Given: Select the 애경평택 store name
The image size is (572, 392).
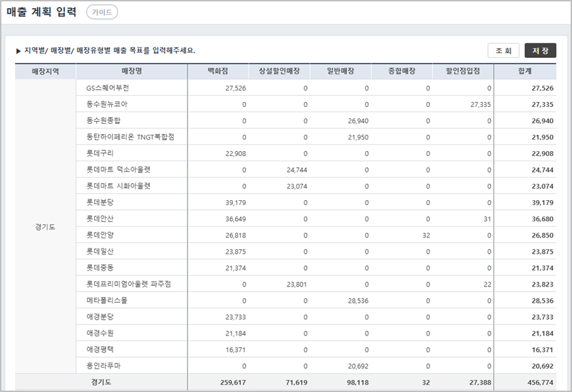Looking at the screenshot, I should pos(100,349).
